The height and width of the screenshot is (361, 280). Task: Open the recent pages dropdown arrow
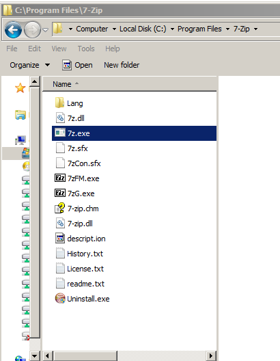46,29
